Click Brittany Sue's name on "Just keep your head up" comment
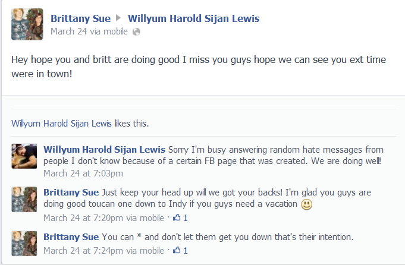Image resolution: width=405 pixels, height=265 pixels. [x=71, y=192]
